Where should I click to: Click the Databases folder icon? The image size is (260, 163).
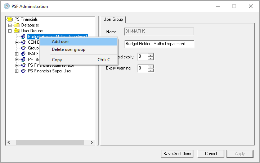[17, 25]
